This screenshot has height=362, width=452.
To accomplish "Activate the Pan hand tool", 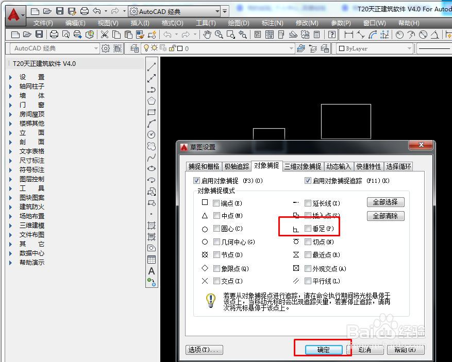I will point(207,35).
